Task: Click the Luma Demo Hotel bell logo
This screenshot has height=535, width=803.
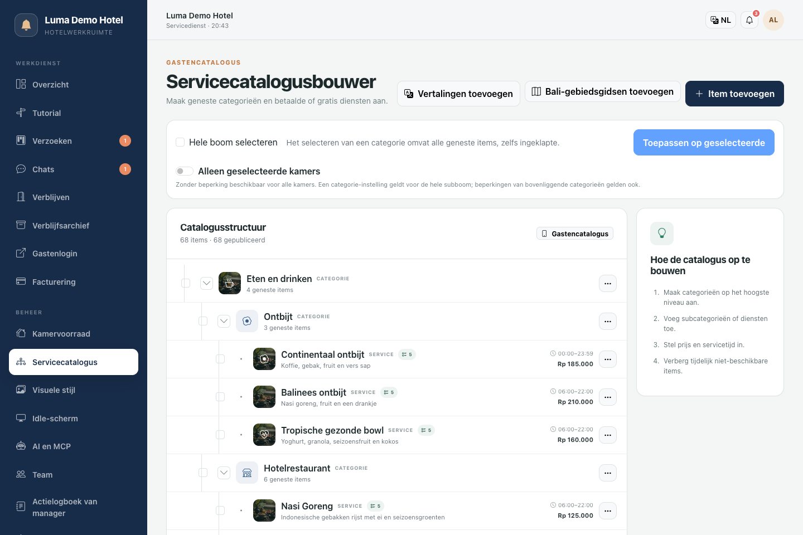Action: coord(26,25)
